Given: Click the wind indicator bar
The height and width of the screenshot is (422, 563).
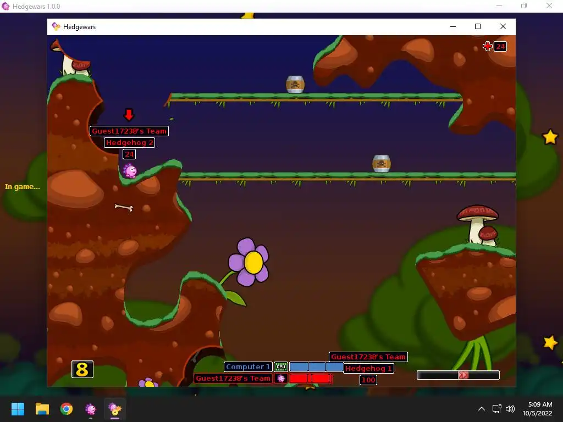Looking at the screenshot, I should 458,375.
